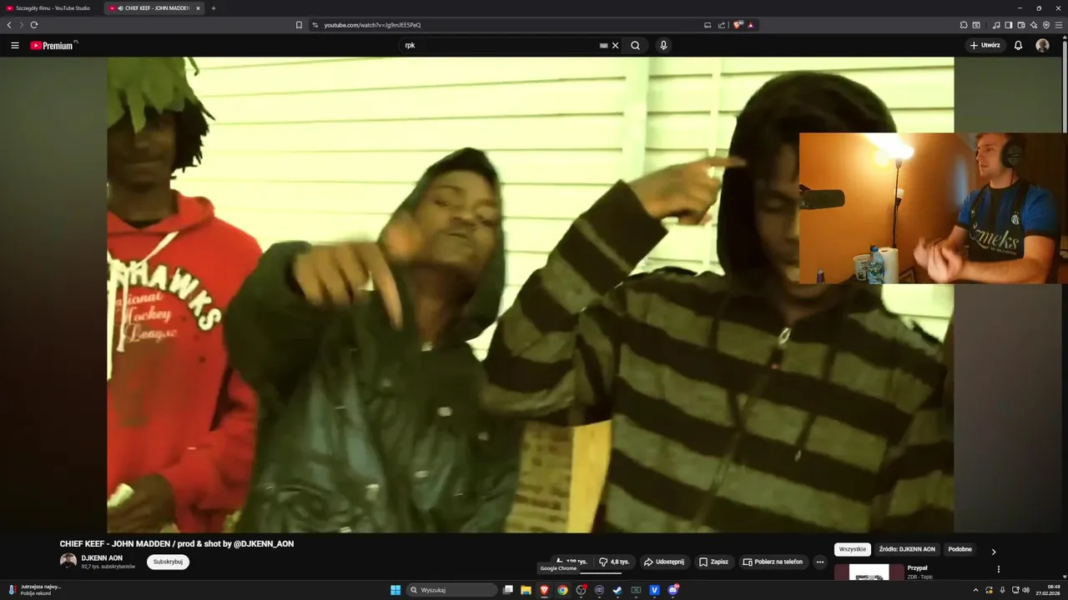Show next filter chips with arrow

pos(994,551)
